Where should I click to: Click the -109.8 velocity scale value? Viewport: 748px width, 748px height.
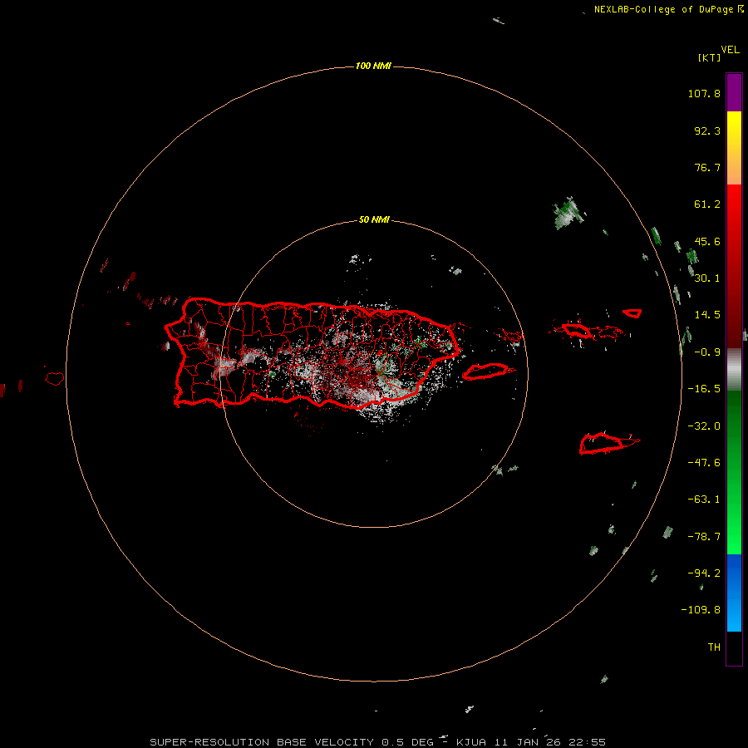point(701,610)
